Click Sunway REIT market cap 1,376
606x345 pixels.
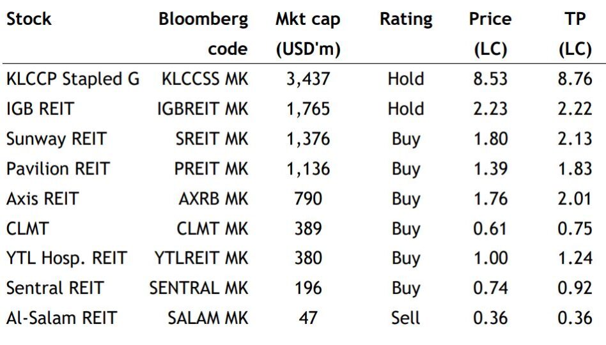coord(308,139)
